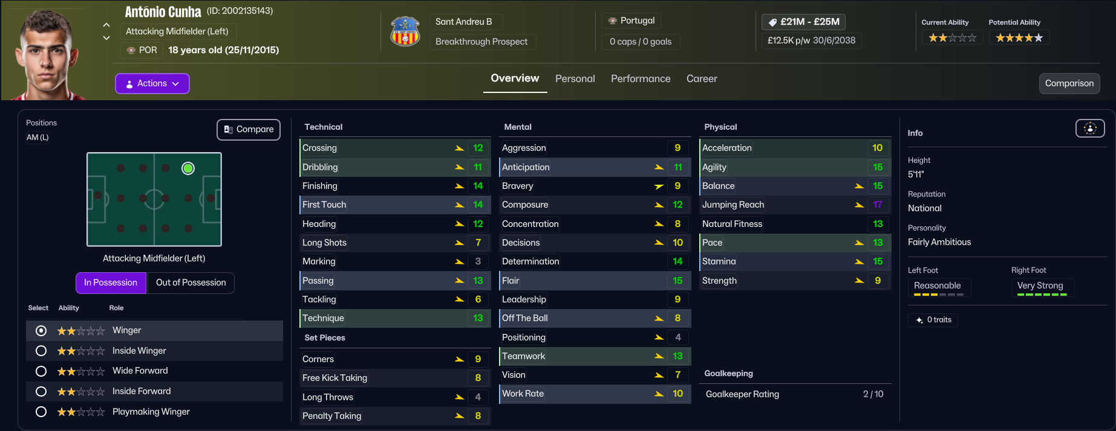Switch to Out of Possession view
1116x431 pixels.
(x=191, y=283)
